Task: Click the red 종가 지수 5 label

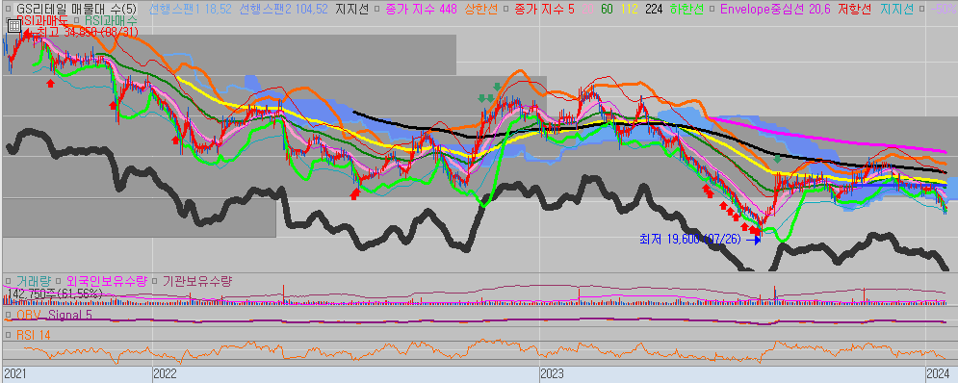Action: tap(544, 9)
